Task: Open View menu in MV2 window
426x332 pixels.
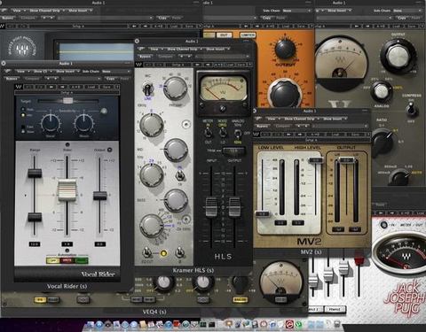Action: pyautogui.click(x=272, y=119)
